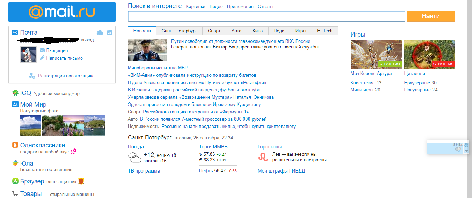The image size is (475, 198).
Task: Open Клиентские games category
Action: (363, 83)
